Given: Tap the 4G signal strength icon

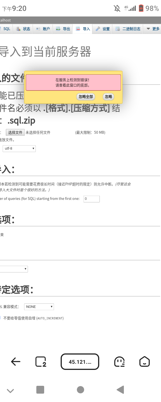Looking at the screenshot, I should click(130, 8).
